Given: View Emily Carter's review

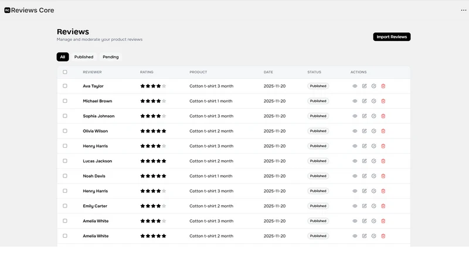Looking at the screenshot, I should pos(355,206).
